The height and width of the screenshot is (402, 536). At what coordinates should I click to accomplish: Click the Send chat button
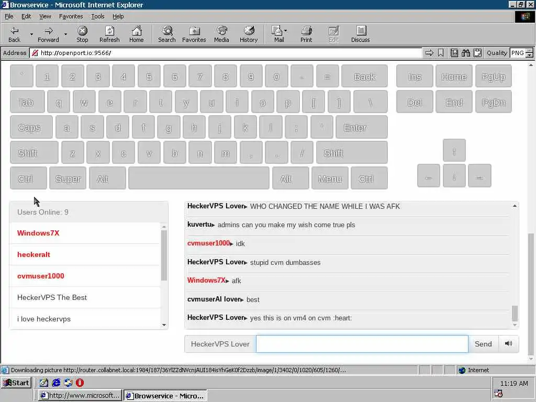(x=483, y=344)
